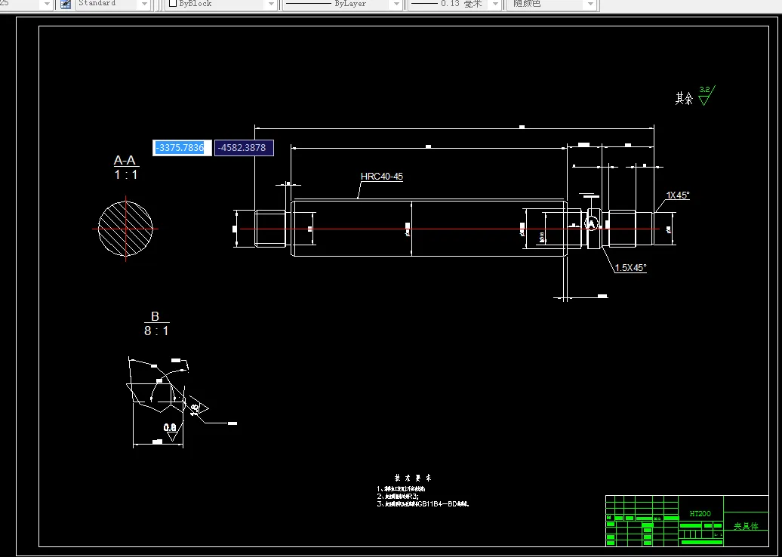
Task: Open the ByBlock color dropdown
Action: (x=221, y=4)
